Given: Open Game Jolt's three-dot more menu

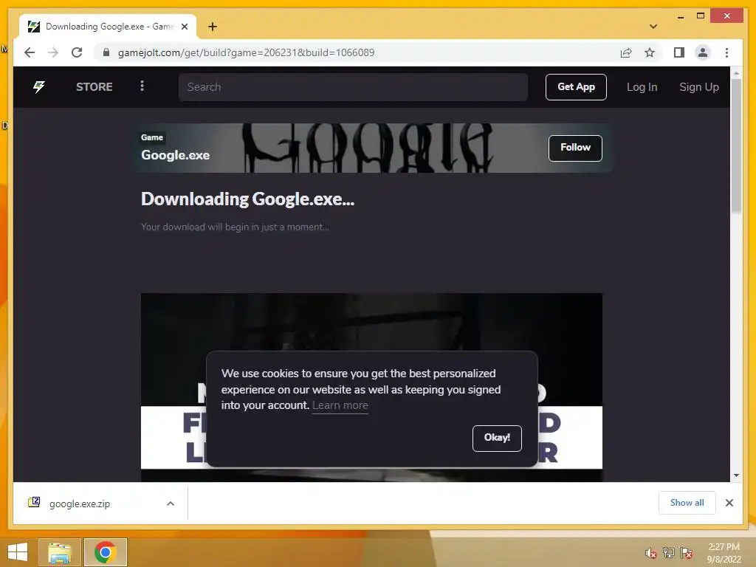Looking at the screenshot, I should coord(142,86).
